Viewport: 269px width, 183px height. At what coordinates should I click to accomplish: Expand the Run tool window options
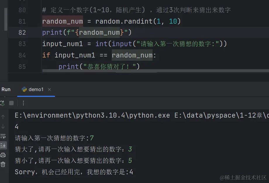point(23,103)
